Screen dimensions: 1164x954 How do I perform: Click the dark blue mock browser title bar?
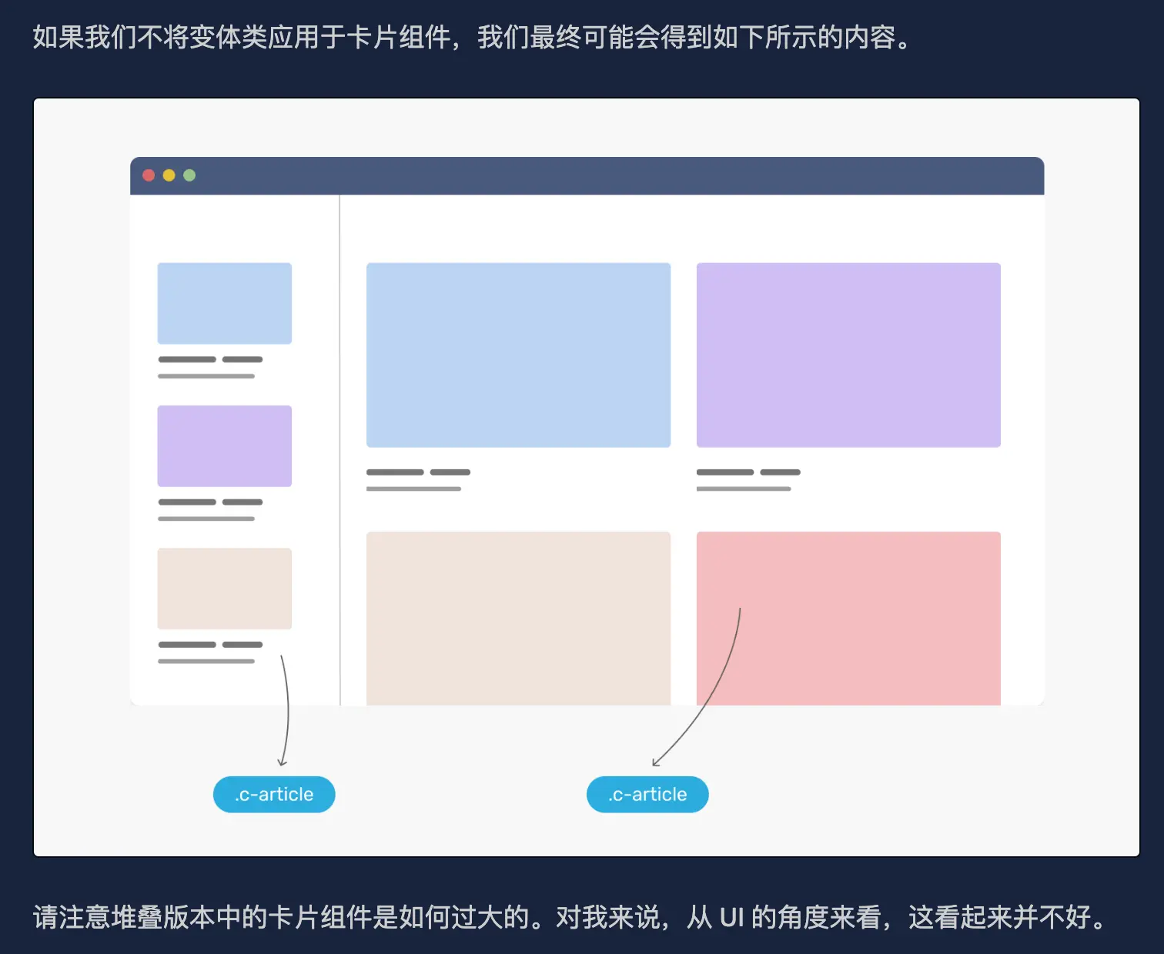coord(587,175)
